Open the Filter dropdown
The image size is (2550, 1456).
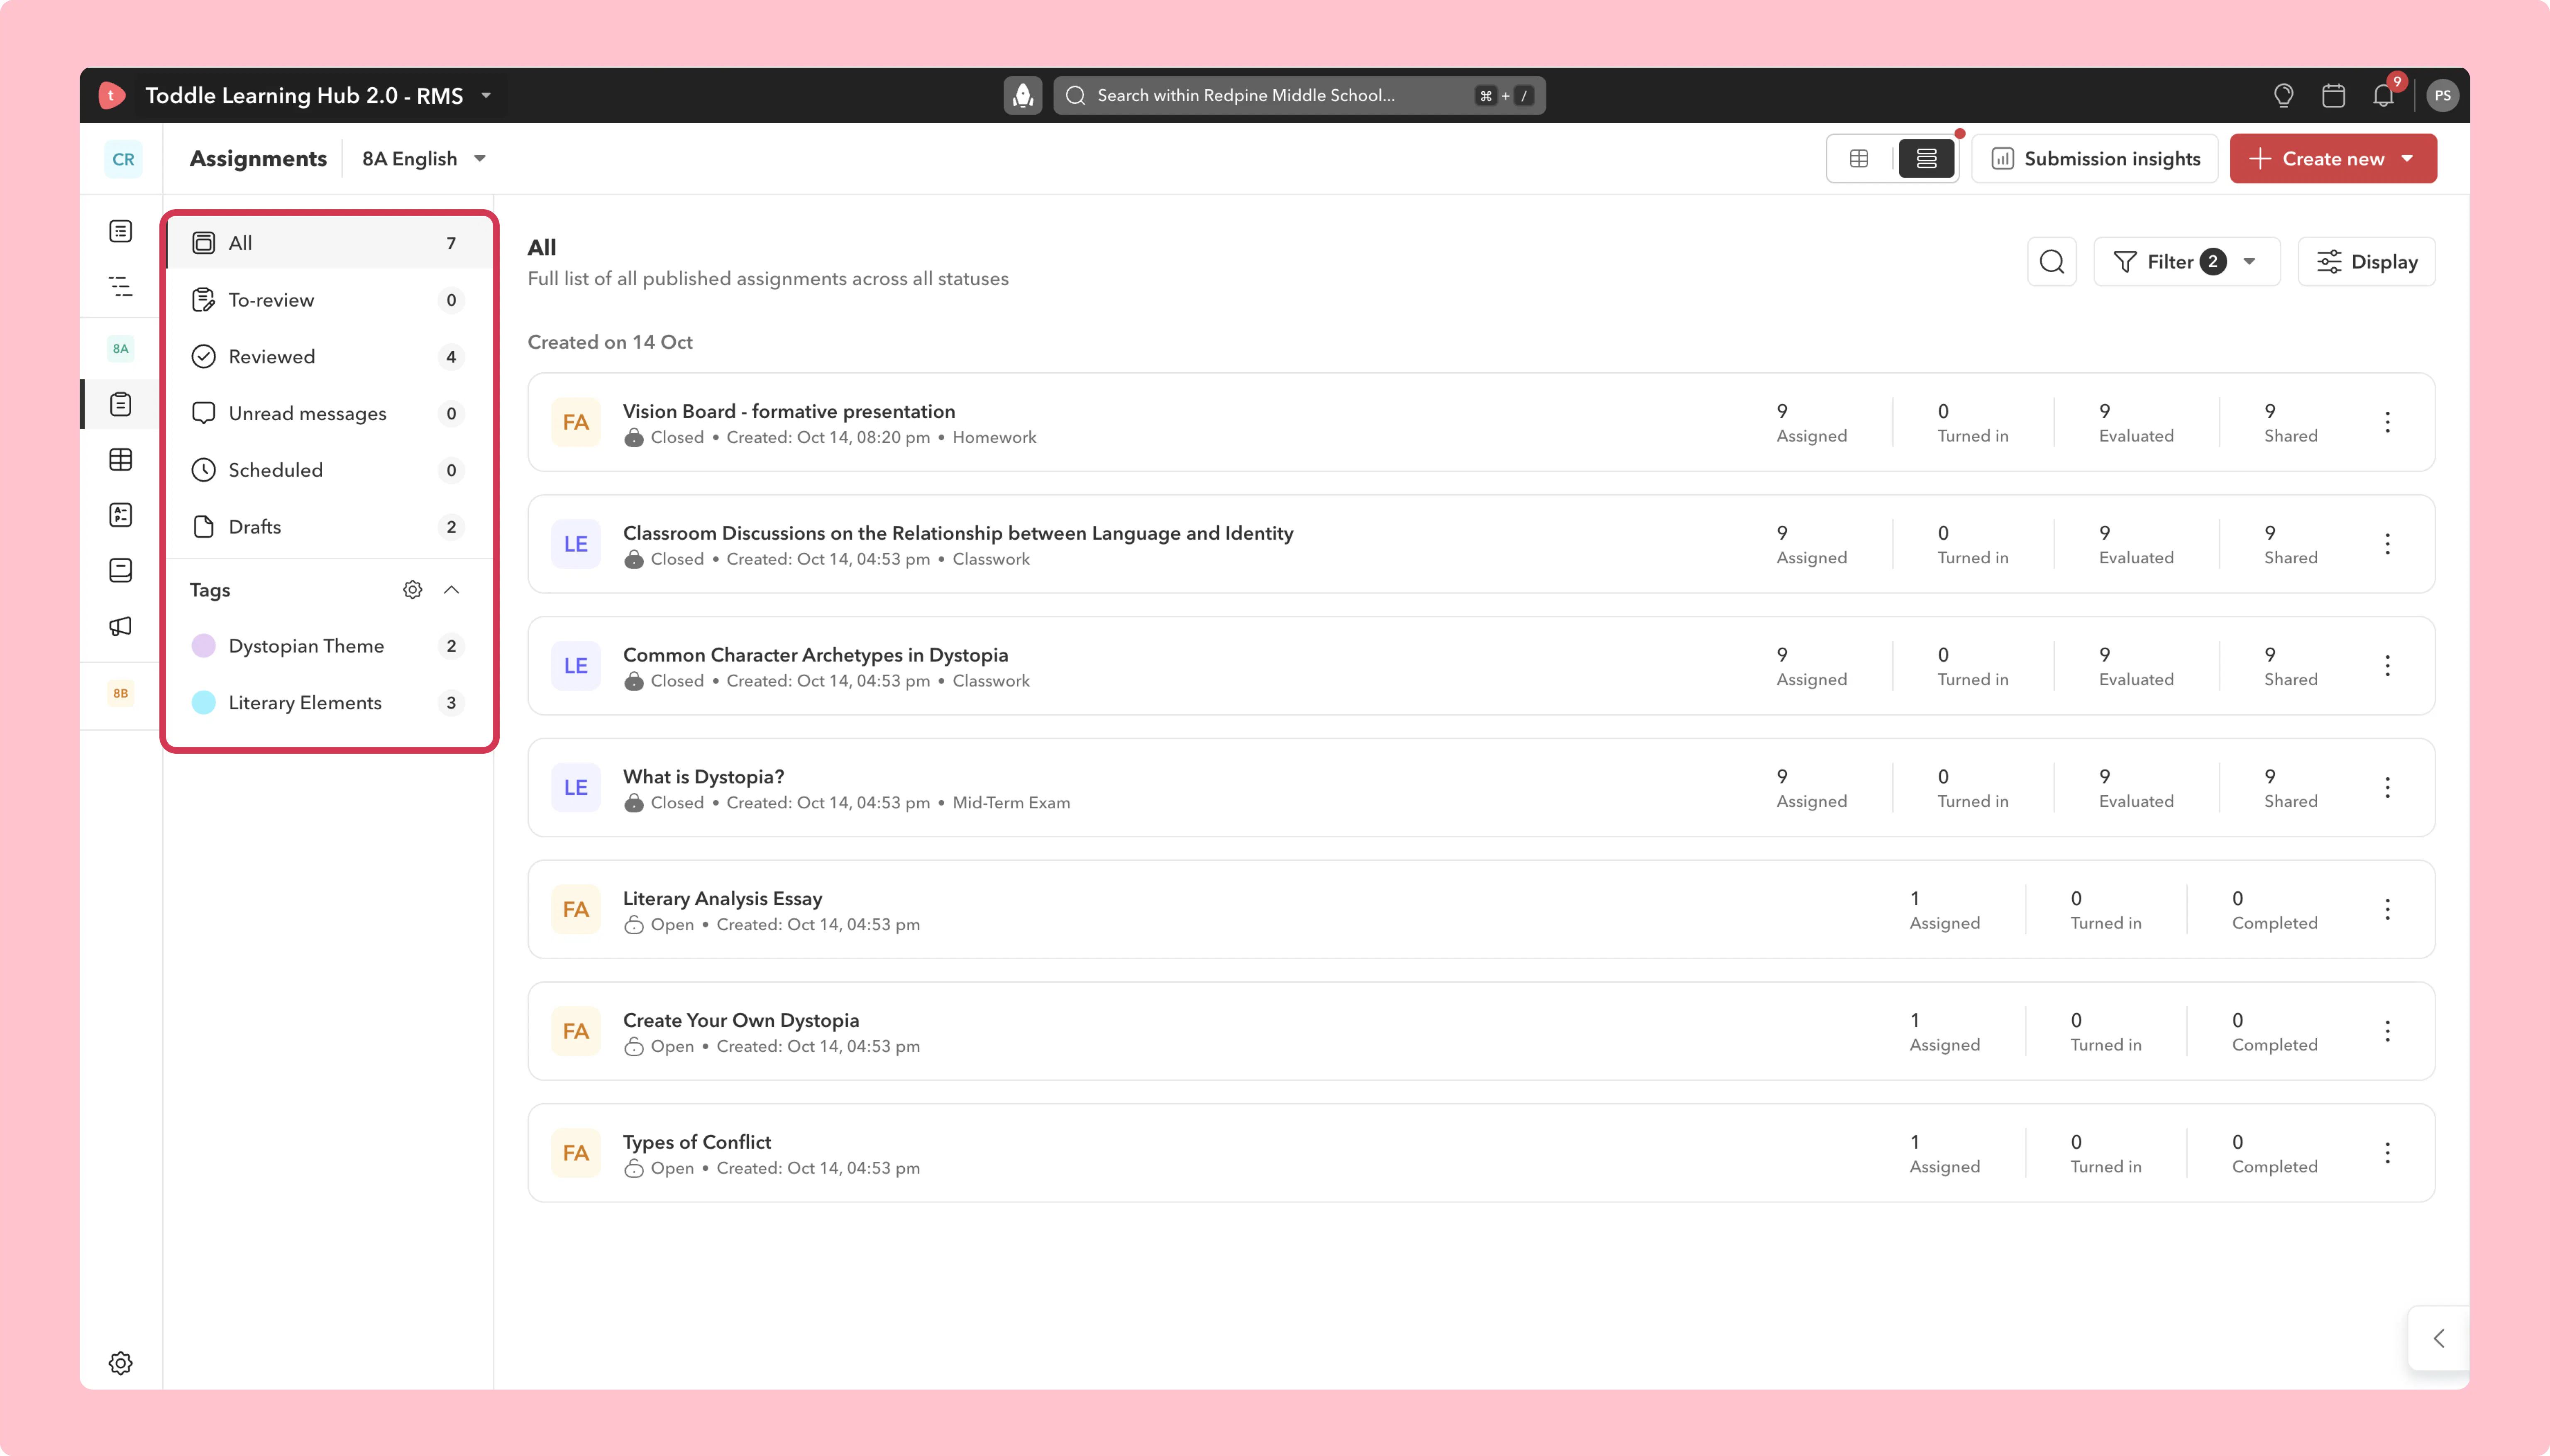pos(2186,262)
